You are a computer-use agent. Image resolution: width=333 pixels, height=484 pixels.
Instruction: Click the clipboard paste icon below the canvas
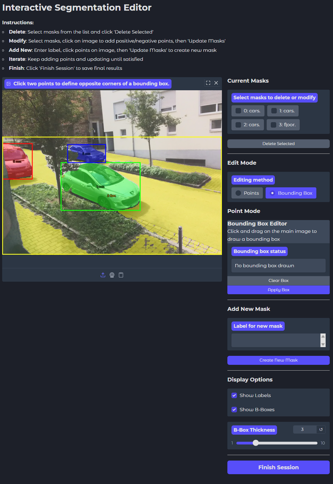121,275
